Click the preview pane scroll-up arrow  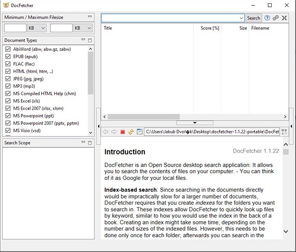click(x=286, y=145)
